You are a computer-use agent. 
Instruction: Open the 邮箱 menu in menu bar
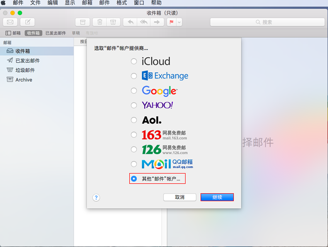coord(87,3)
